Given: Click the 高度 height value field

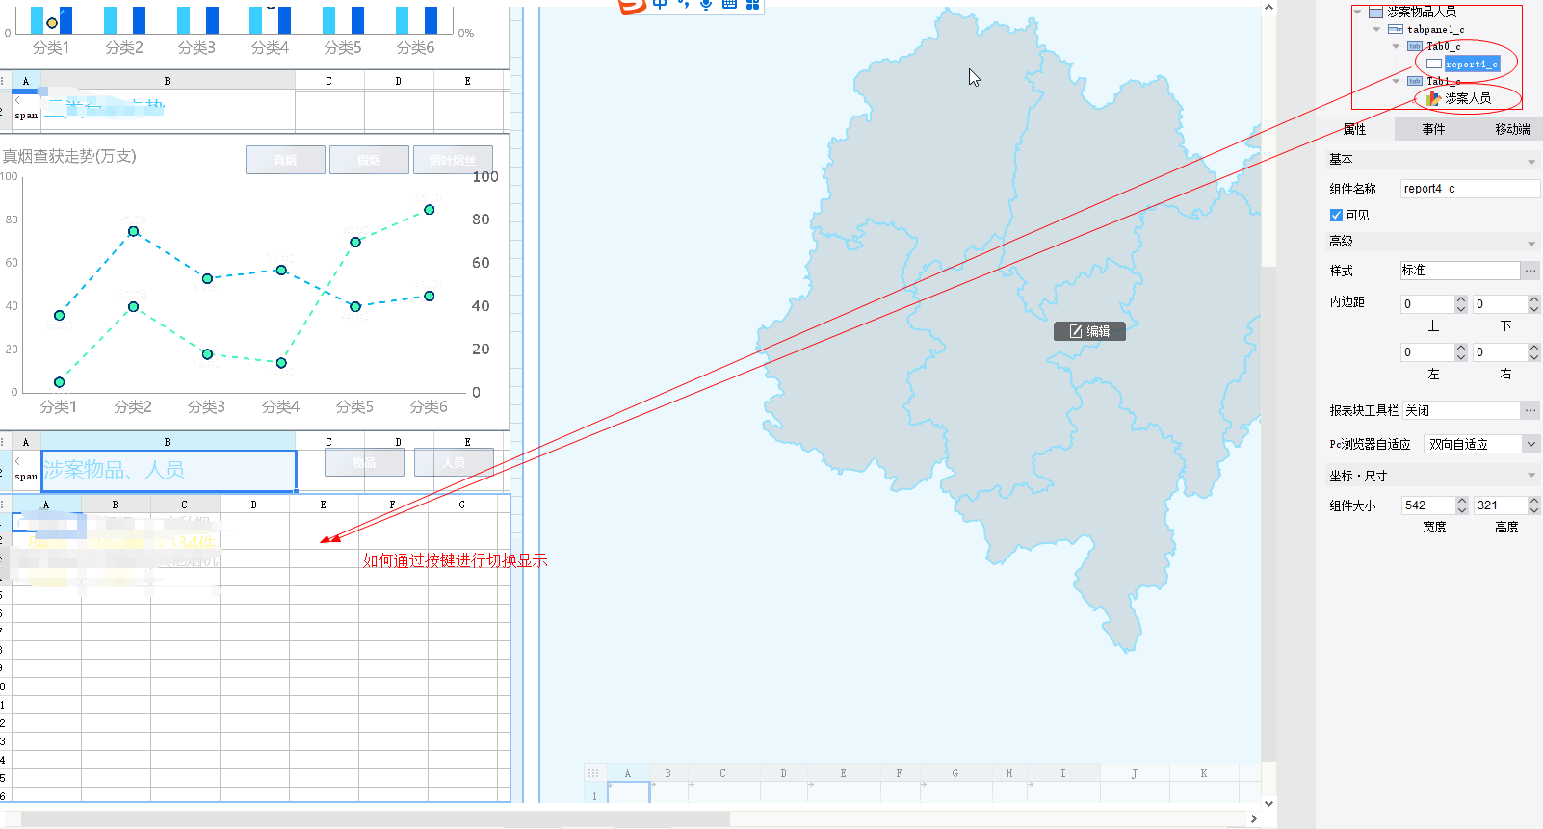Looking at the screenshot, I should click(1501, 505).
